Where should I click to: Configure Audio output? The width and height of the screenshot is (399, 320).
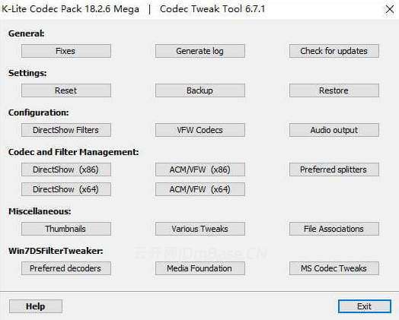(334, 130)
